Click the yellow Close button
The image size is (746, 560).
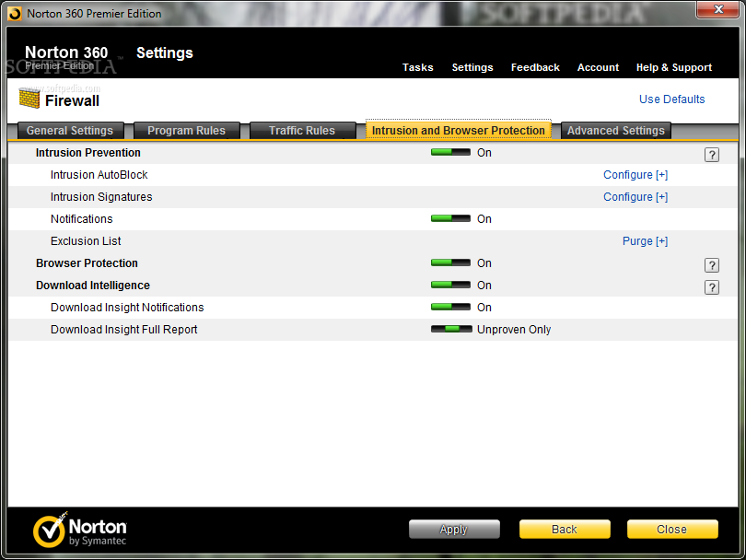coord(671,529)
